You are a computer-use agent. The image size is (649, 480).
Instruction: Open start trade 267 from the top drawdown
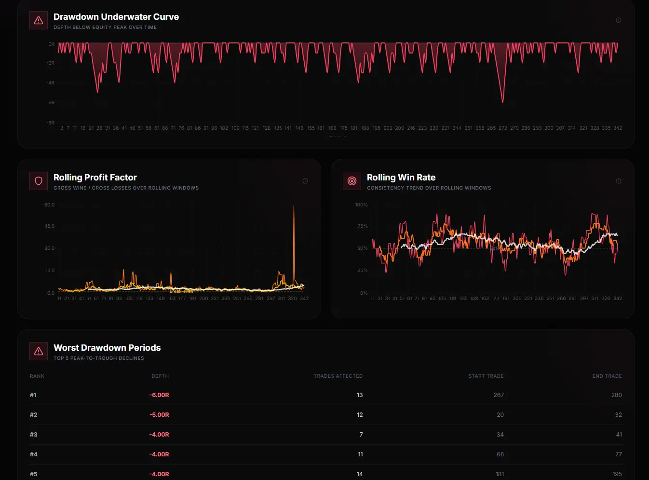click(499, 395)
